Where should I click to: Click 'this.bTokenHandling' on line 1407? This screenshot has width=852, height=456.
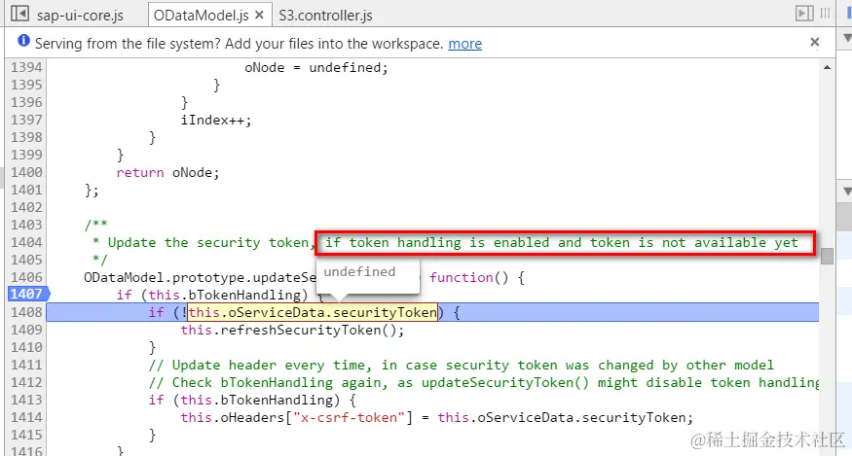click(x=224, y=295)
